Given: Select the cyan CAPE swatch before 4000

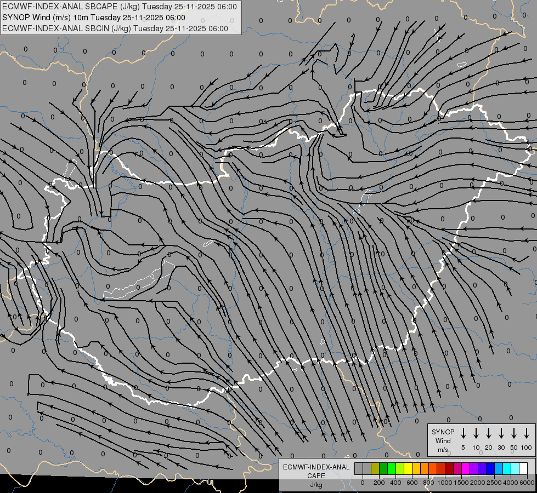Looking at the screenshot, I should [x=506, y=468].
